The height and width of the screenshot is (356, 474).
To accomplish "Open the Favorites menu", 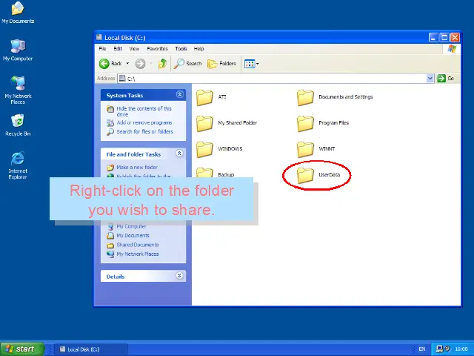I will coord(157,49).
